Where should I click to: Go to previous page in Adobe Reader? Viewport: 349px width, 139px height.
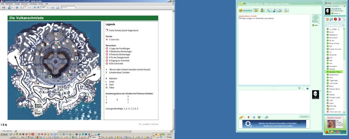[x=17, y=7]
